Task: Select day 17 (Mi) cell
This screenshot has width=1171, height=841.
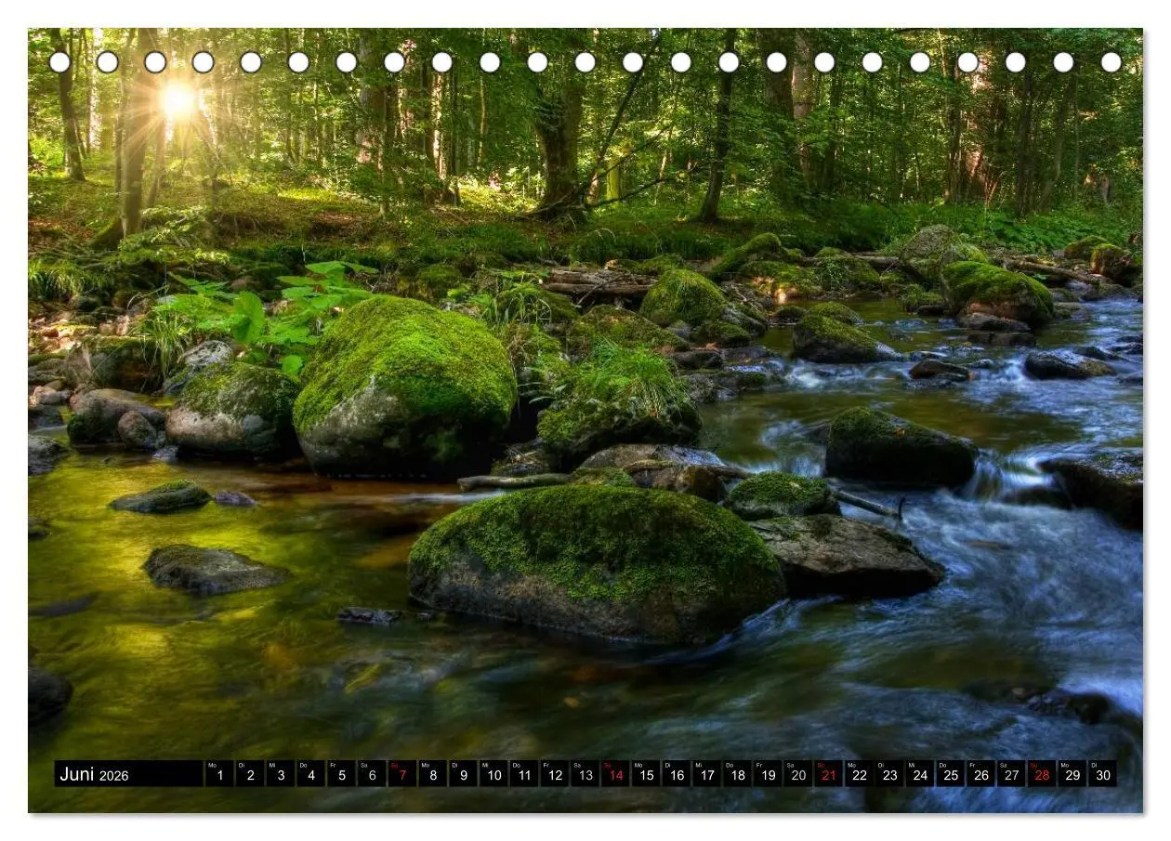Action: pos(706,773)
